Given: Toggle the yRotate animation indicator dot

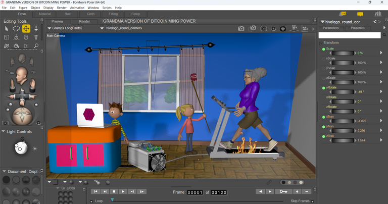Looking at the screenshot, I should [323, 87].
